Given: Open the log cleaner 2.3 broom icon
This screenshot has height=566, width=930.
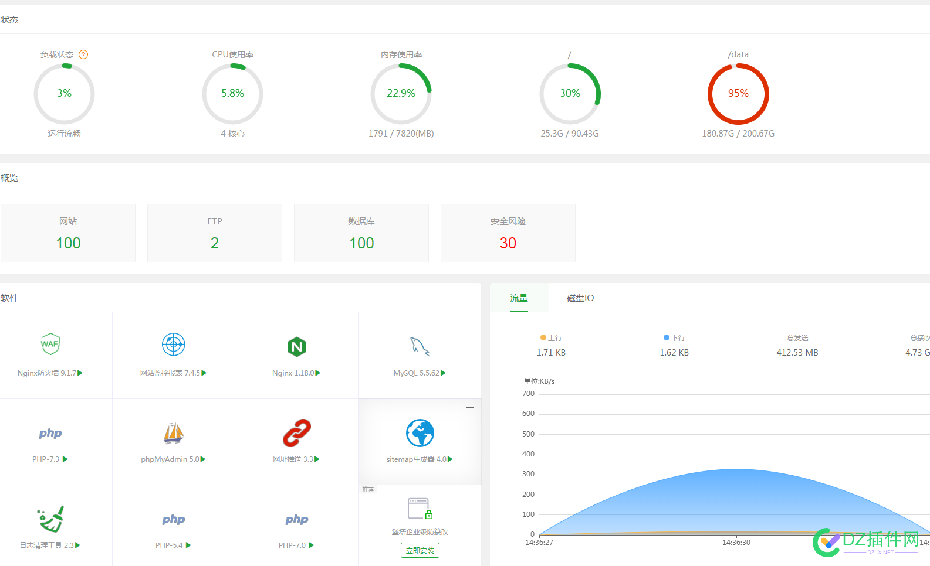Looking at the screenshot, I should coord(50,519).
